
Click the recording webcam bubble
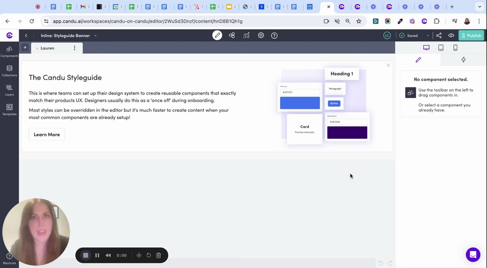[36, 232]
